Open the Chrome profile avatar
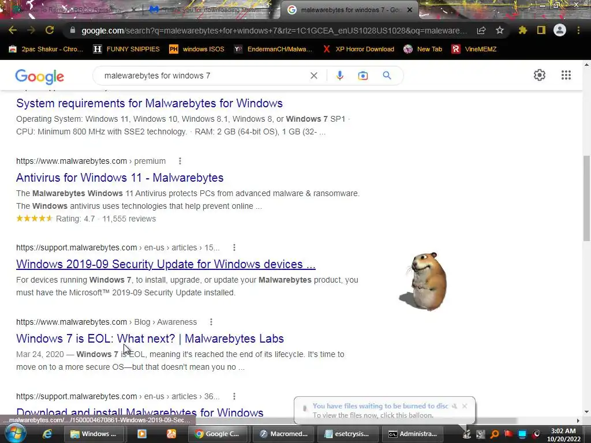 click(560, 31)
